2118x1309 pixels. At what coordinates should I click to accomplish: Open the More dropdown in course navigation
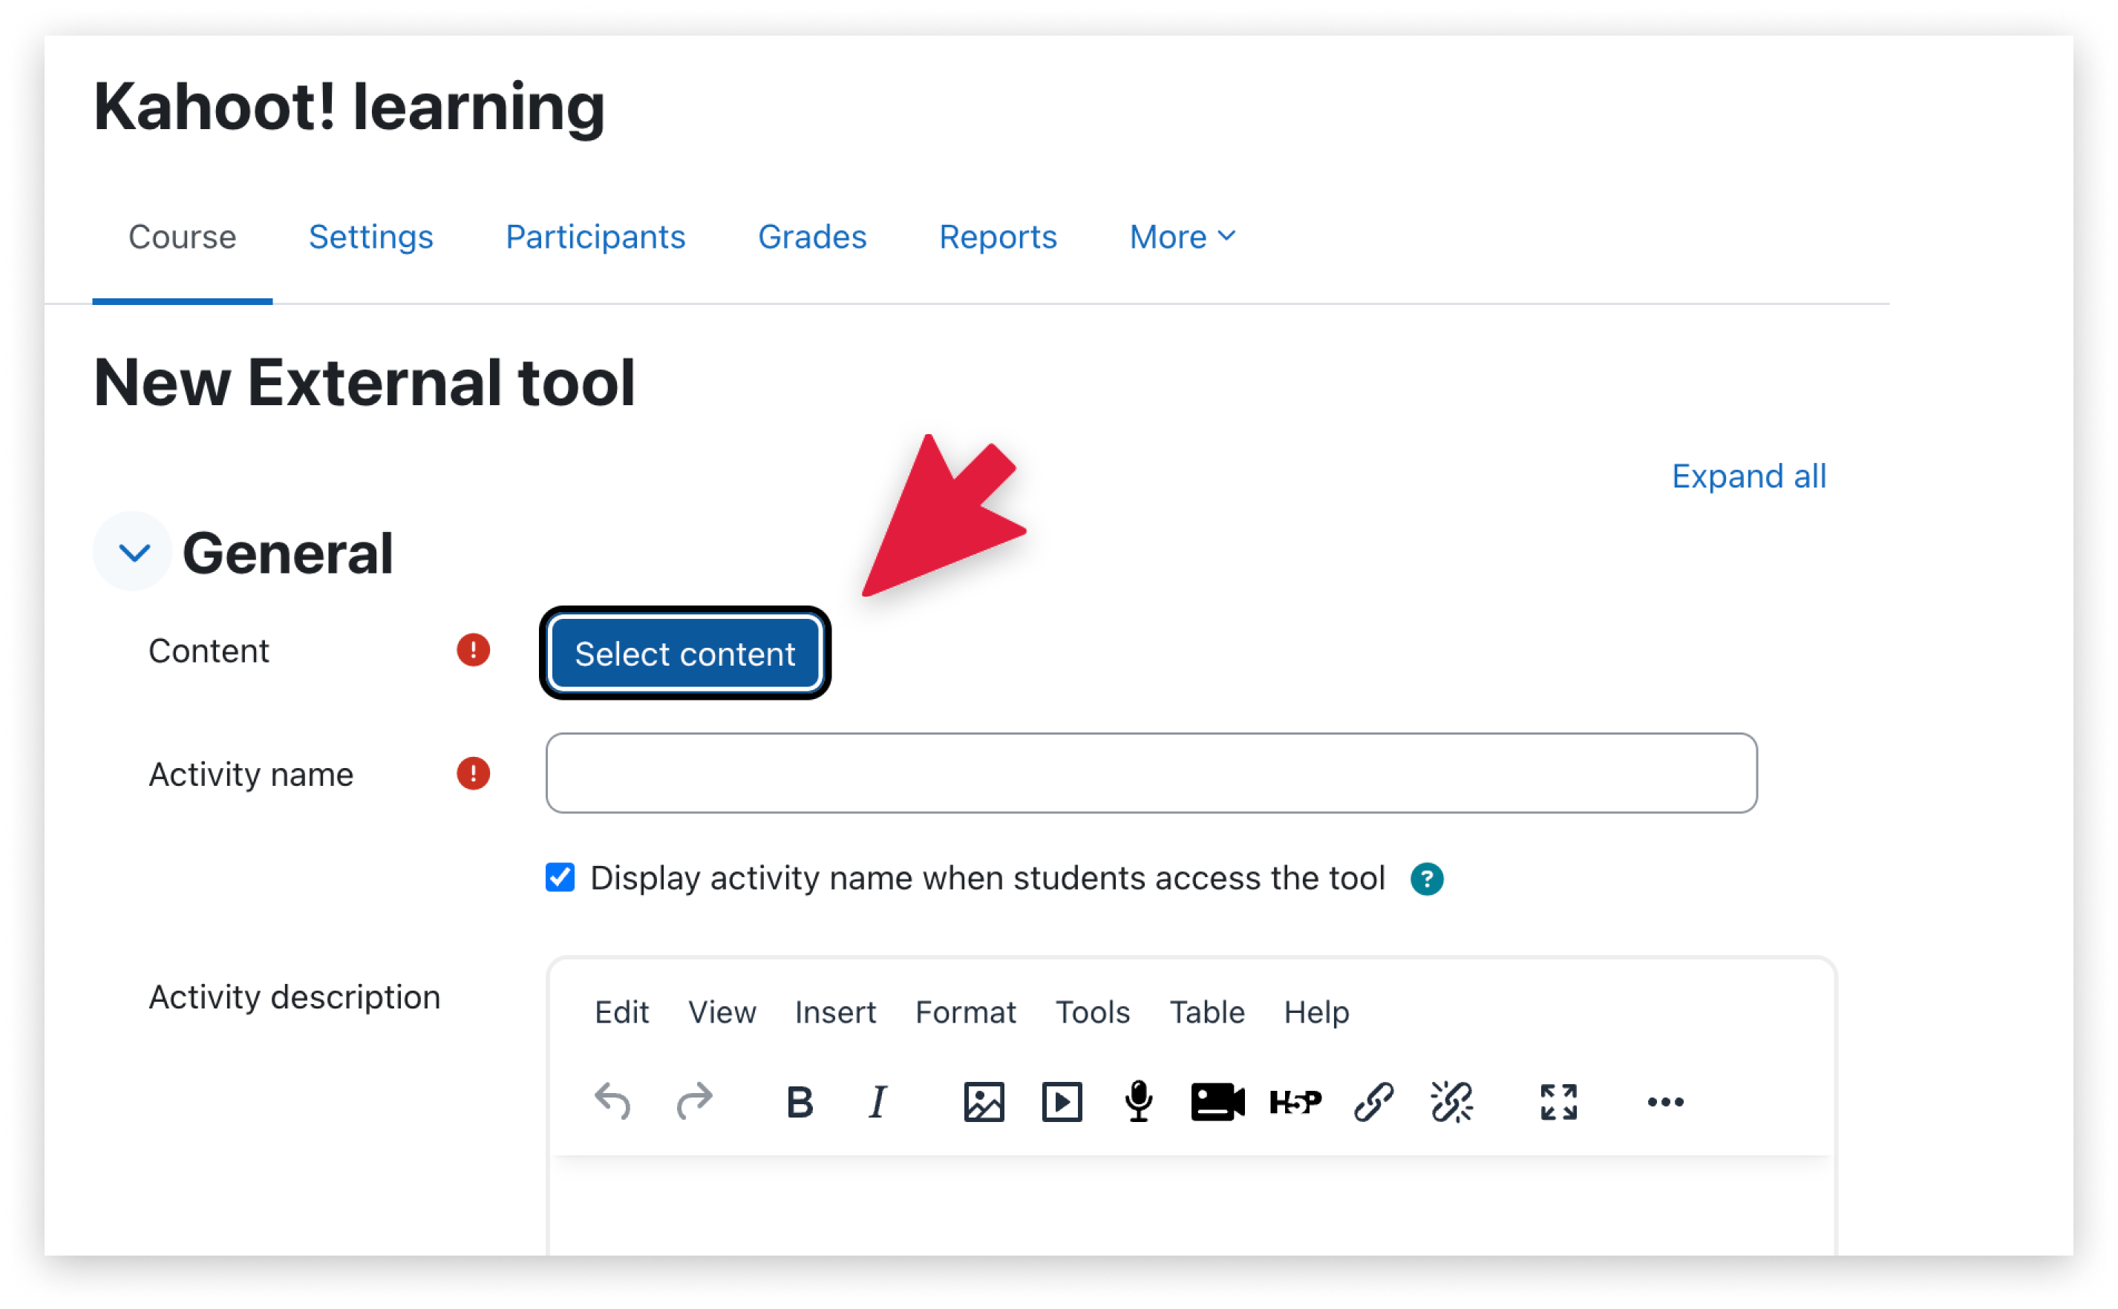pos(1182,236)
